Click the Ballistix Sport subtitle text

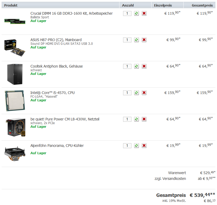tap(40, 17)
